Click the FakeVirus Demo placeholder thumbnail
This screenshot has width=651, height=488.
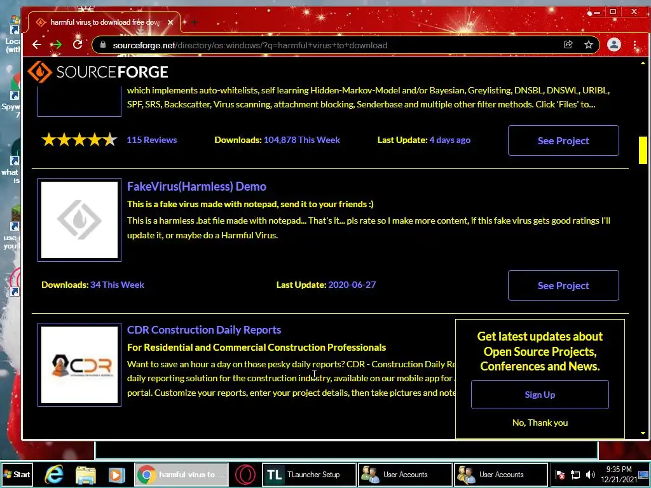79,220
